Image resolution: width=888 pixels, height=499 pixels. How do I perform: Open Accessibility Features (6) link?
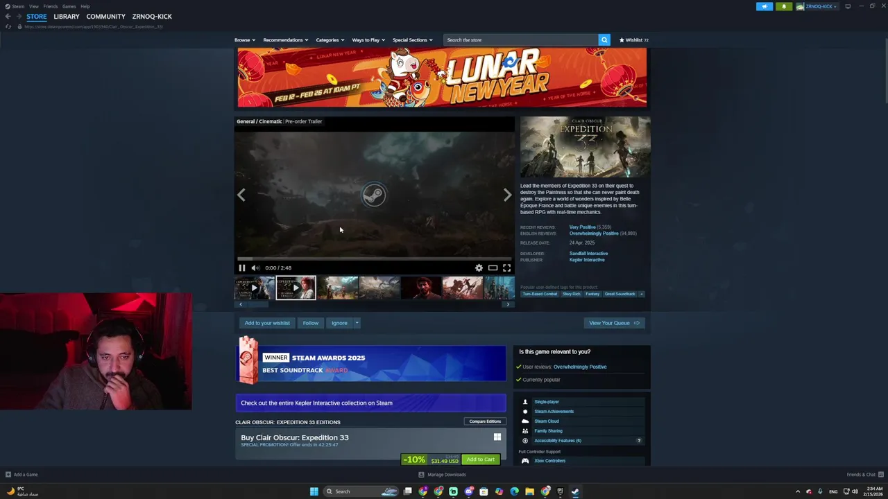(x=558, y=441)
